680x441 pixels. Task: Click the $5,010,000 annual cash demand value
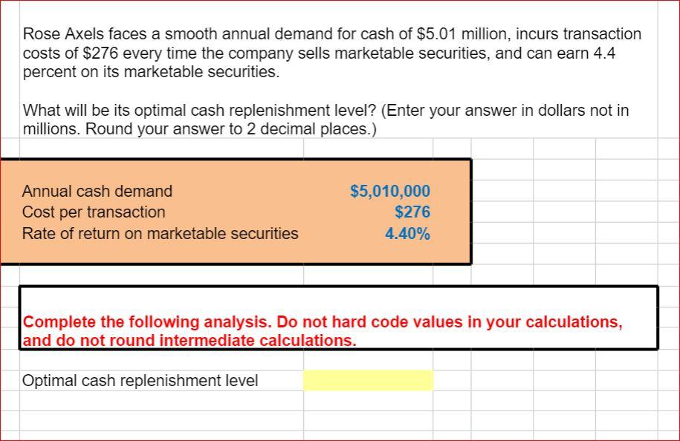pyautogui.click(x=390, y=191)
